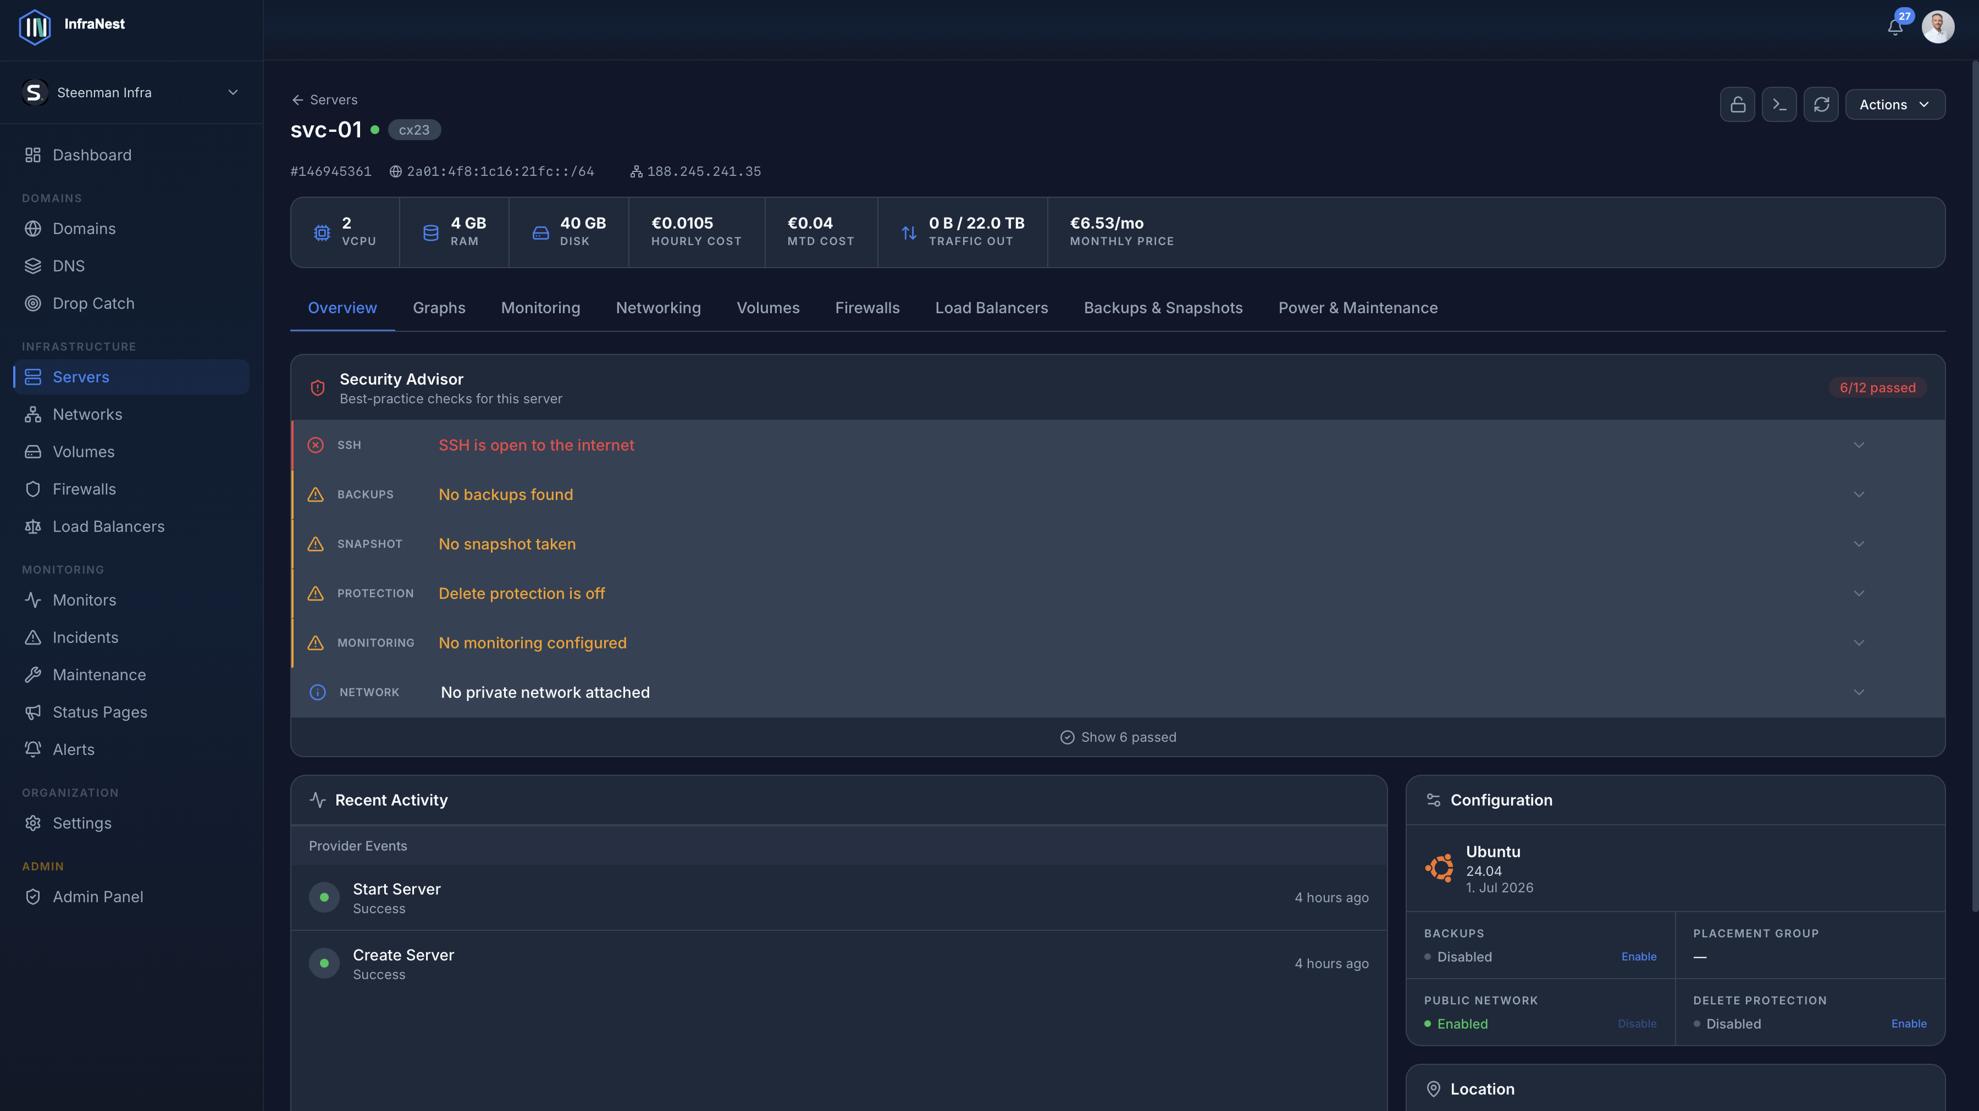The image size is (1979, 1111).
Task: Disable the public network
Action: tap(1637, 1024)
